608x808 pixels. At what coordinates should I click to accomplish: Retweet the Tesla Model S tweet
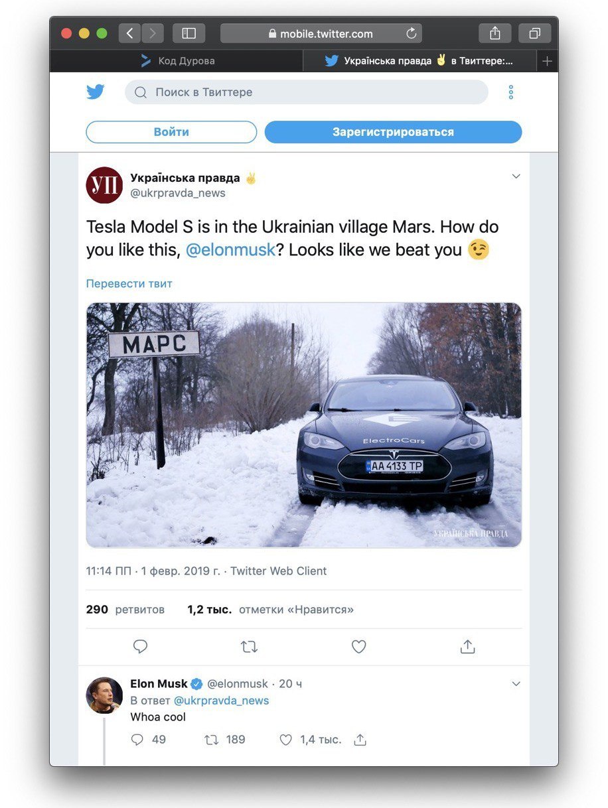click(x=249, y=646)
